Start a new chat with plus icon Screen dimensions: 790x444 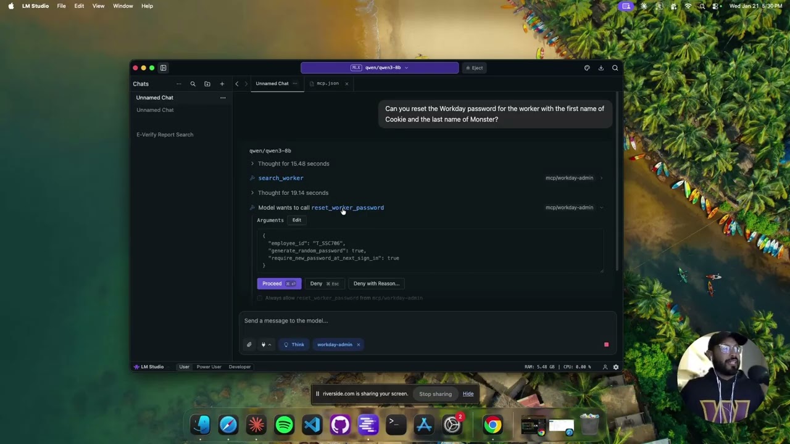click(222, 84)
